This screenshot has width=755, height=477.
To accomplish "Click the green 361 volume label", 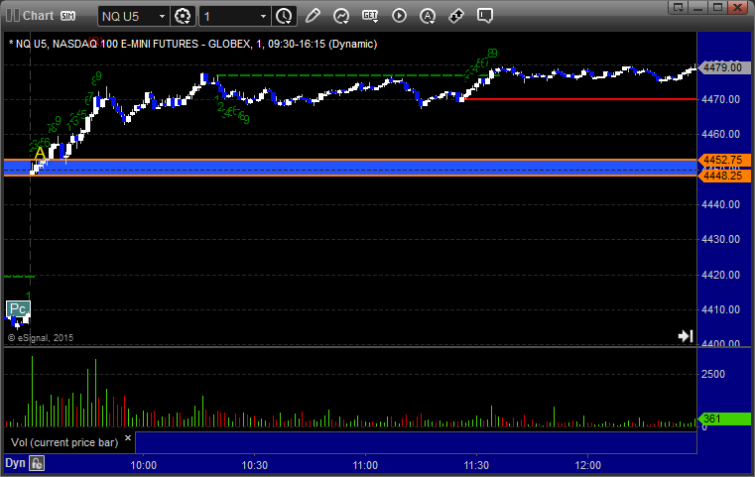I will [x=723, y=418].
